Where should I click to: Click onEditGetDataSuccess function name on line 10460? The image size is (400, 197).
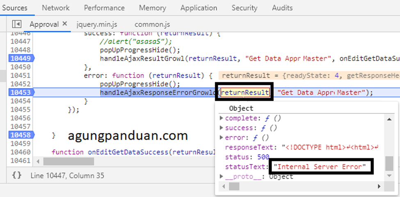pyautogui.click(x=128, y=152)
